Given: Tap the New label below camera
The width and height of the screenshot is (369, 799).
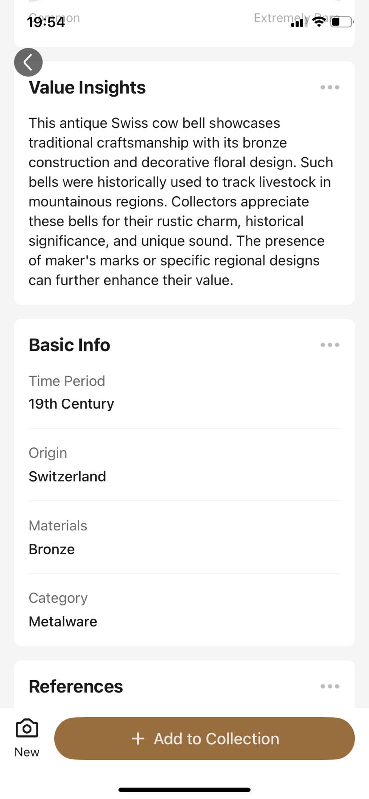Looking at the screenshot, I should [x=27, y=752].
